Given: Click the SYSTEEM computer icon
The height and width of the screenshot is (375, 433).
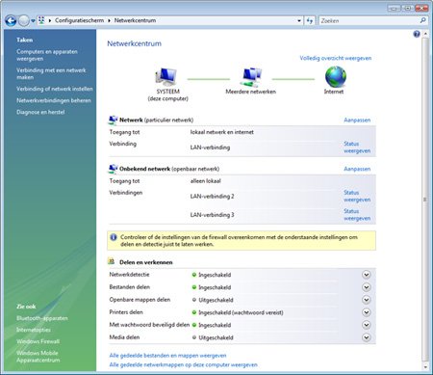Looking at the screenshot, I should point(166,77).
